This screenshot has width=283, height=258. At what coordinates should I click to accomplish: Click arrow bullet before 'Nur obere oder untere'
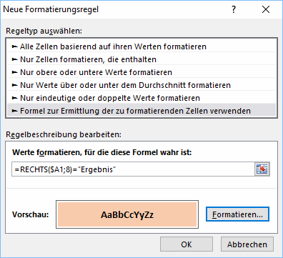[15, 72]
